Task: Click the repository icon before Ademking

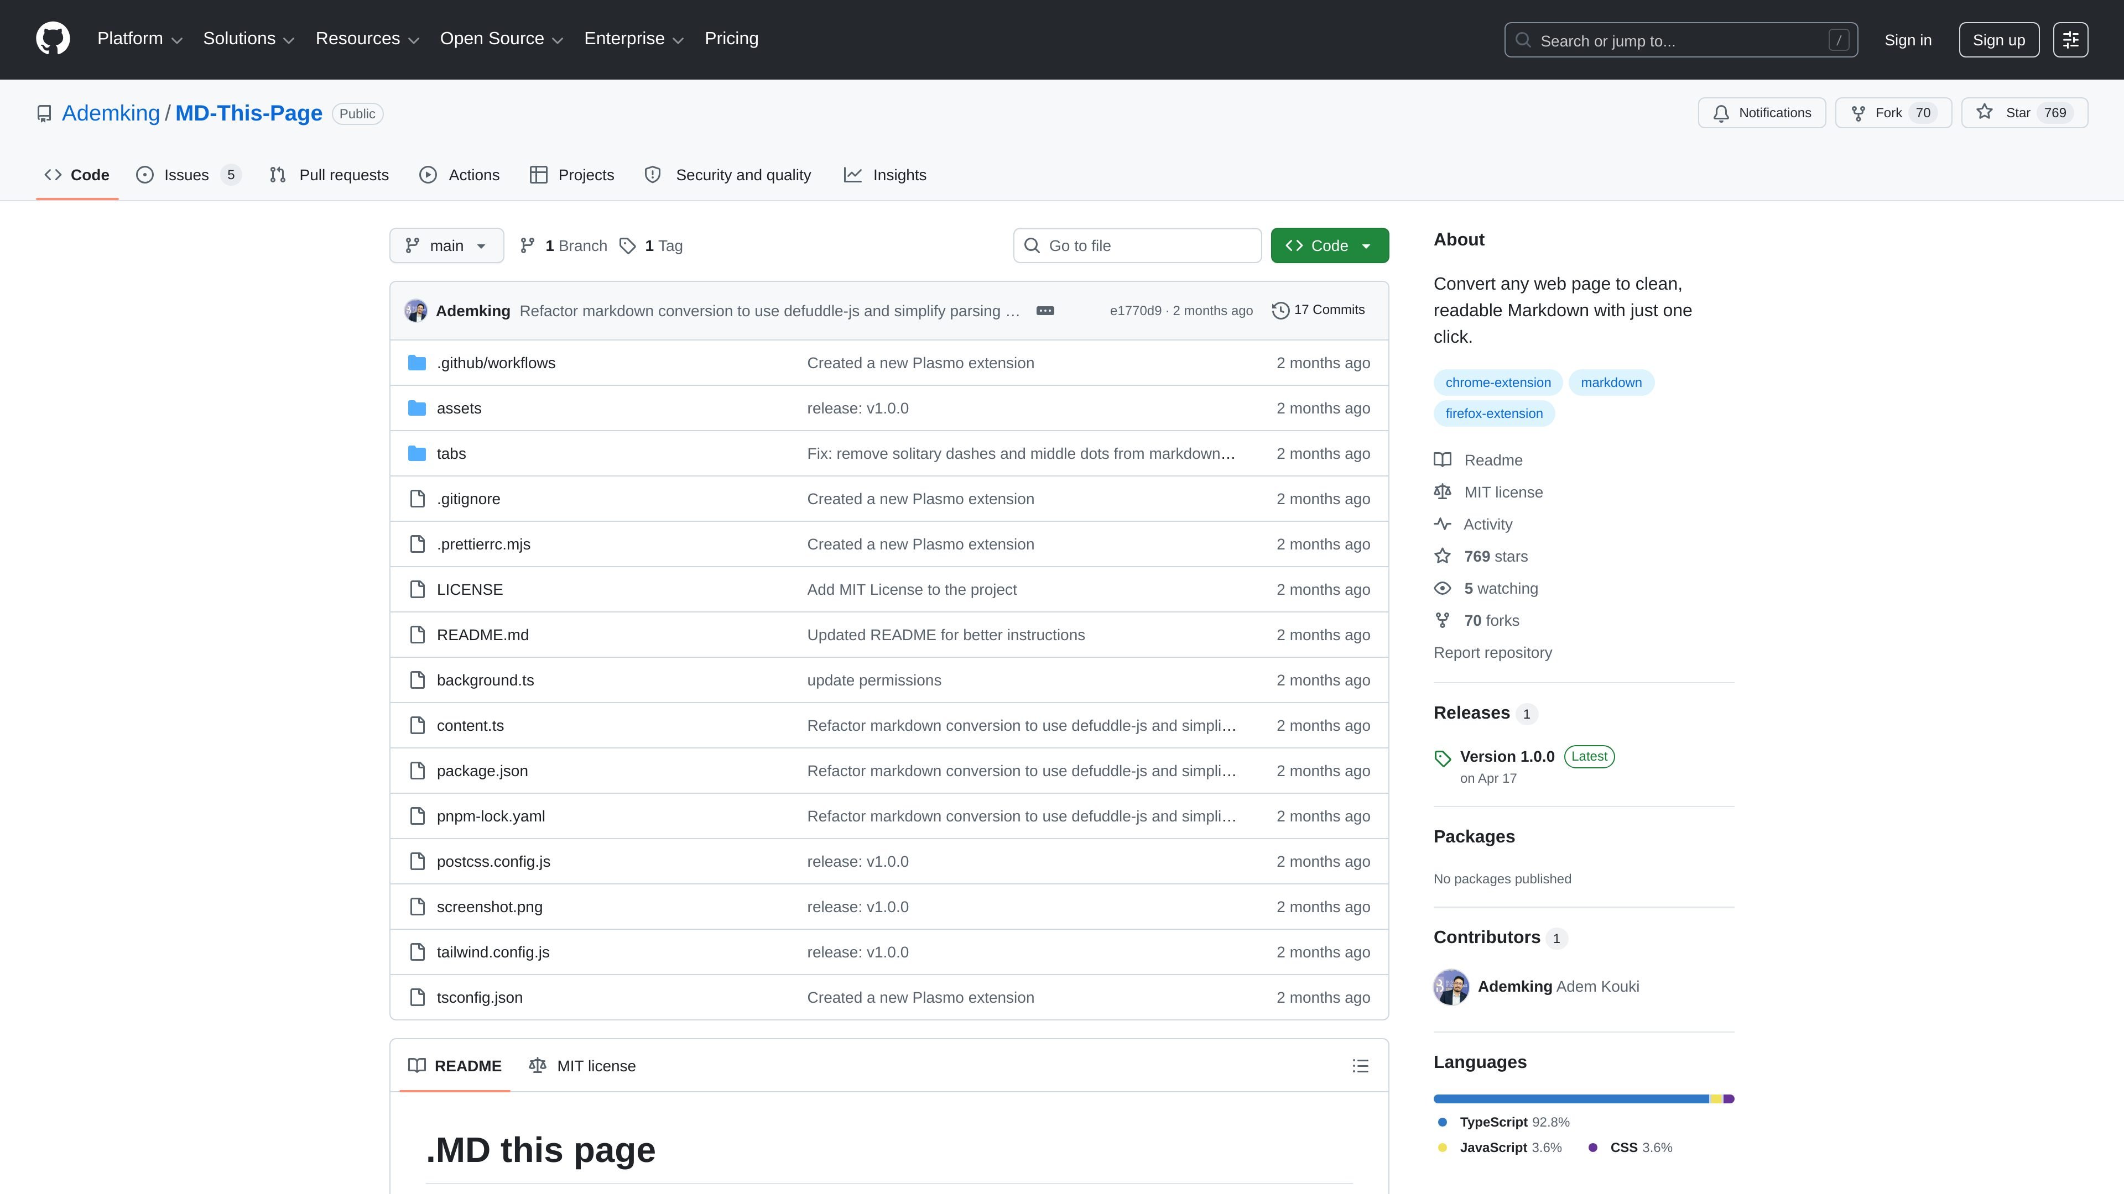Action: click(44, 114)
